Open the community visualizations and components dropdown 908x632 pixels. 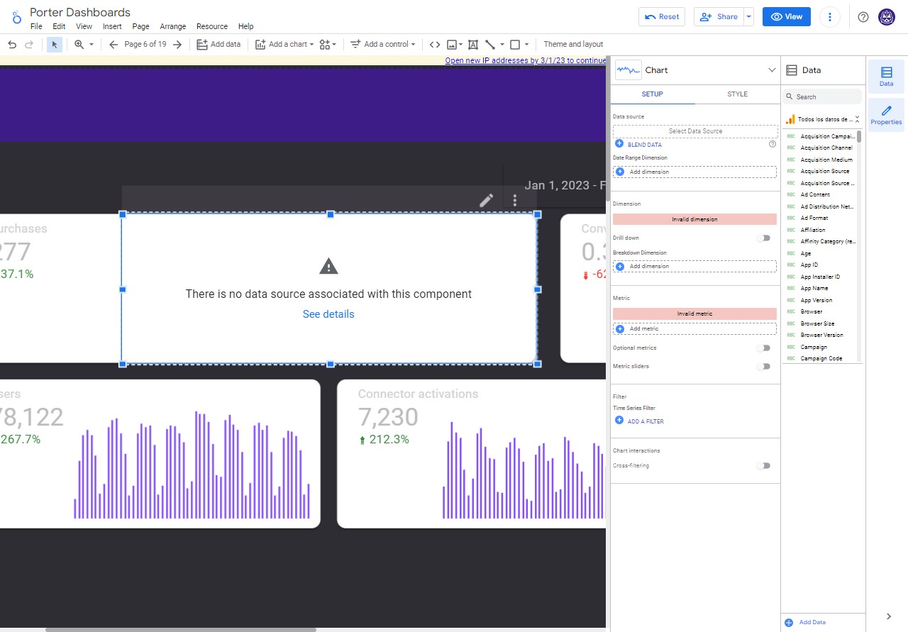point(328,45)
